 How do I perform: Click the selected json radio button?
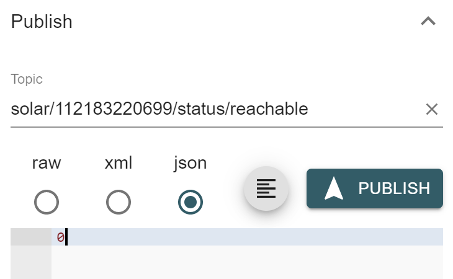click(x=191, y=202)
